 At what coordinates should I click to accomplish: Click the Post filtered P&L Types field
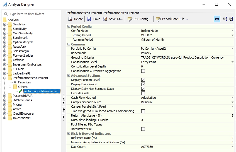point(187,124)
